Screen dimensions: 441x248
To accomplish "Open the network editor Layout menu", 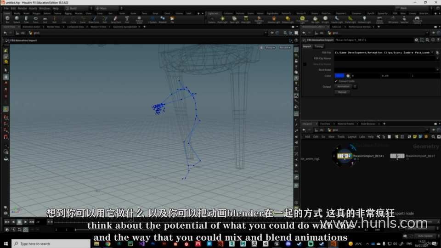I will coord(352,137).
